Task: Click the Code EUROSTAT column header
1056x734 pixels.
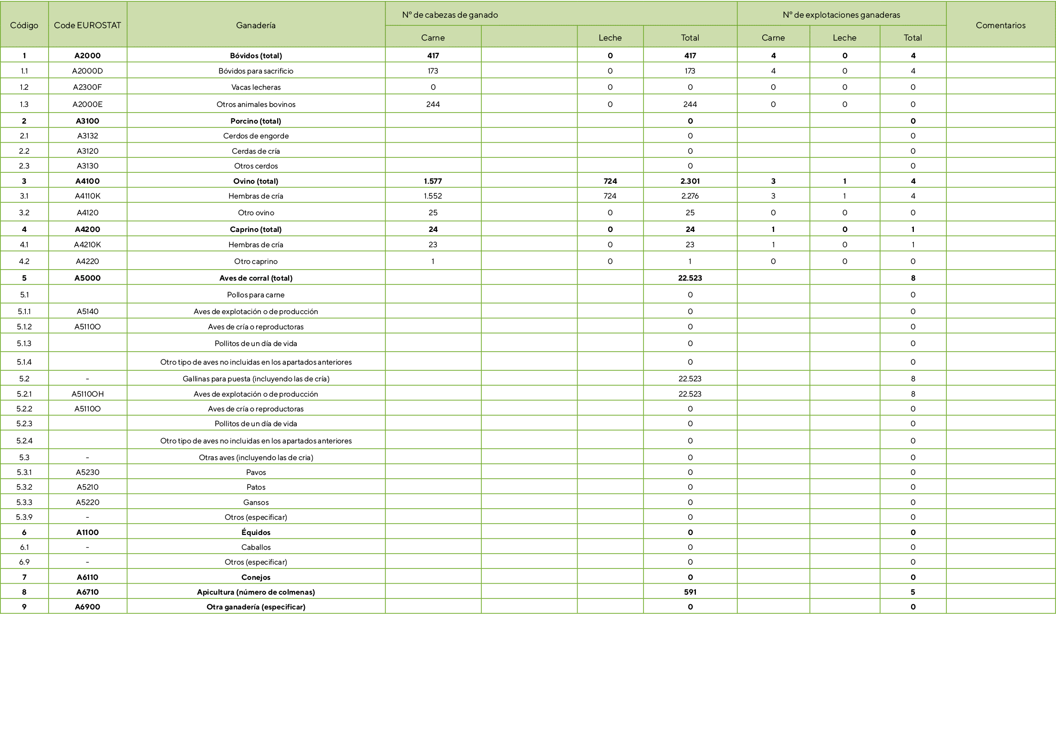Action: (x=87, y=25)
